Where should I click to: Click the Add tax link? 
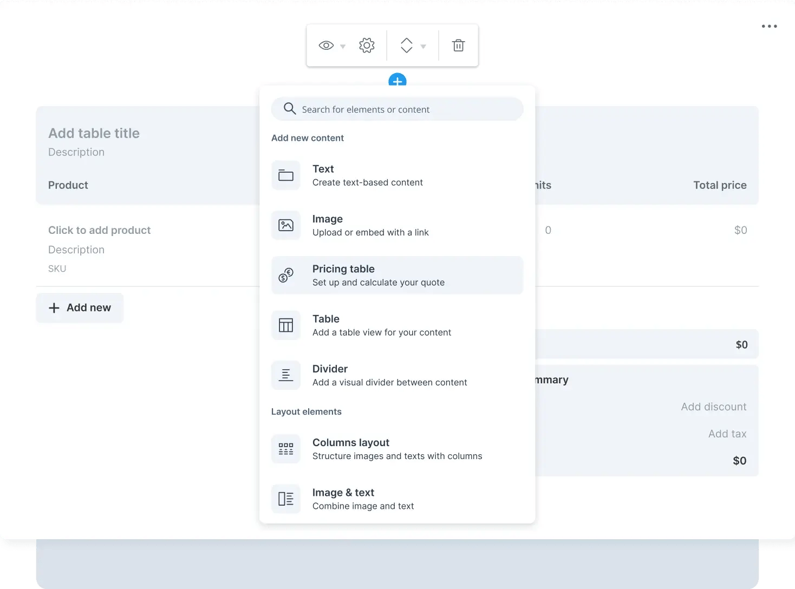[x=727, y=434]
